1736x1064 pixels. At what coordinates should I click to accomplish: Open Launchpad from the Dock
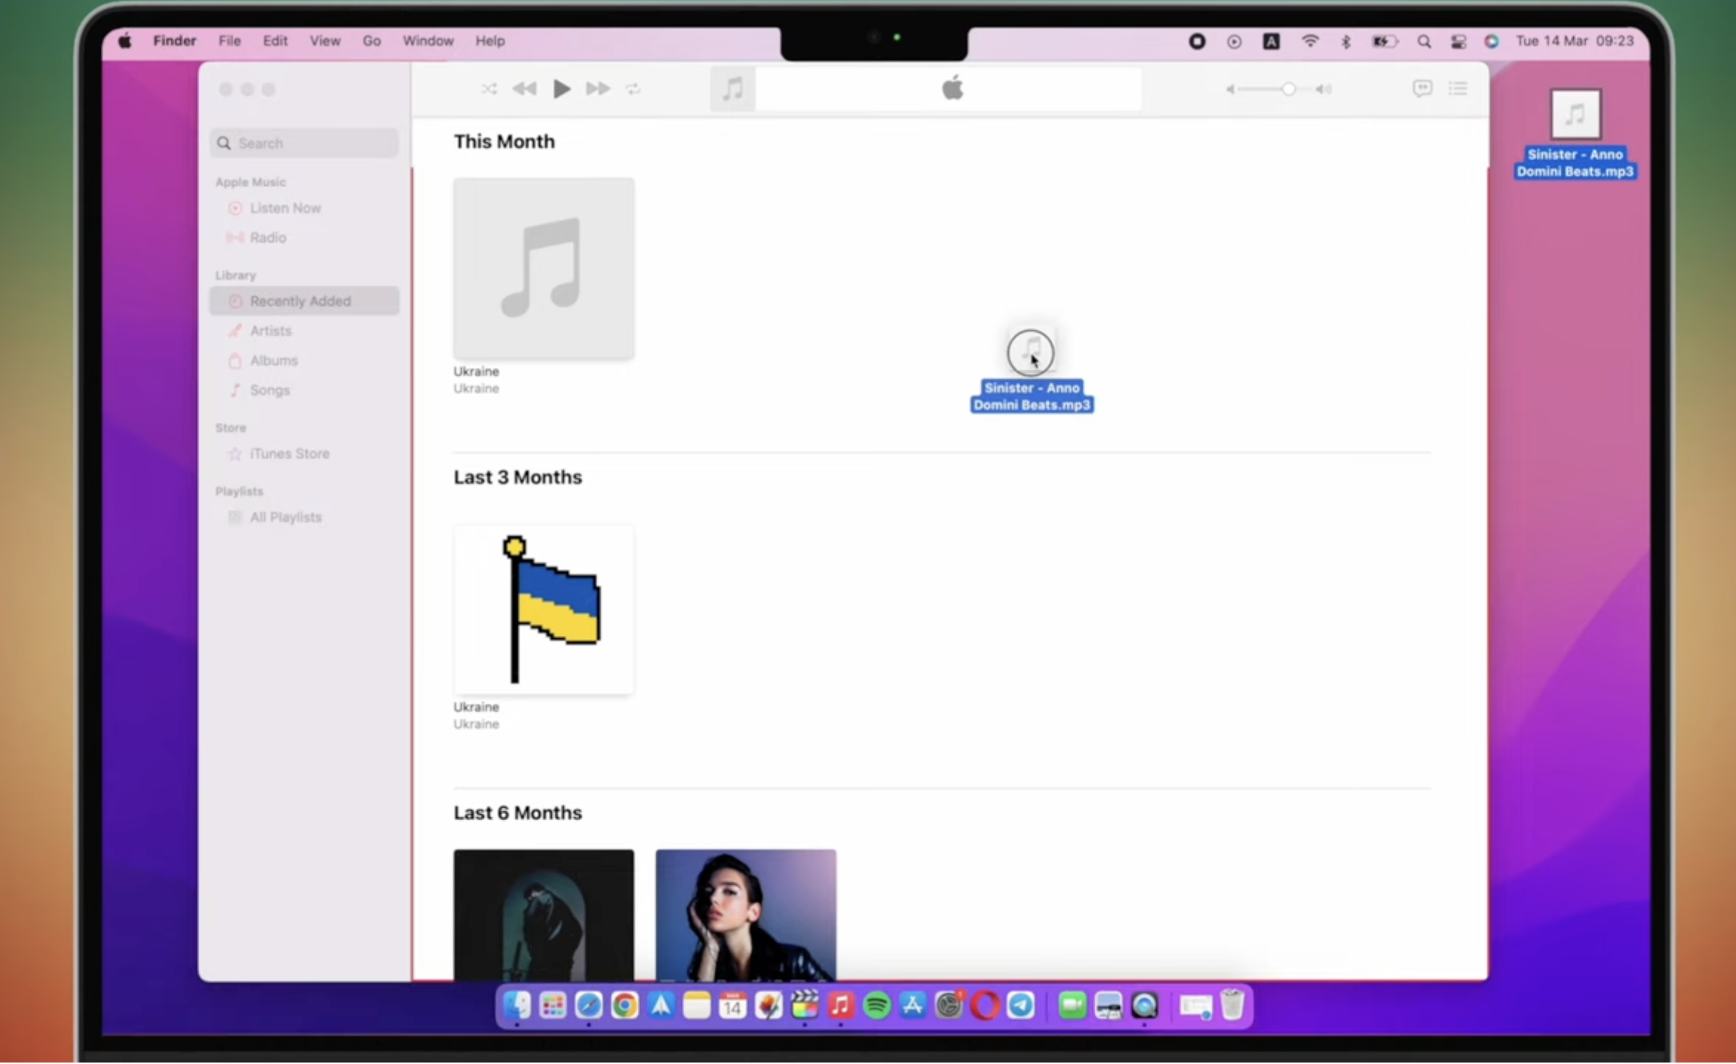click(x=552, y=1005)
